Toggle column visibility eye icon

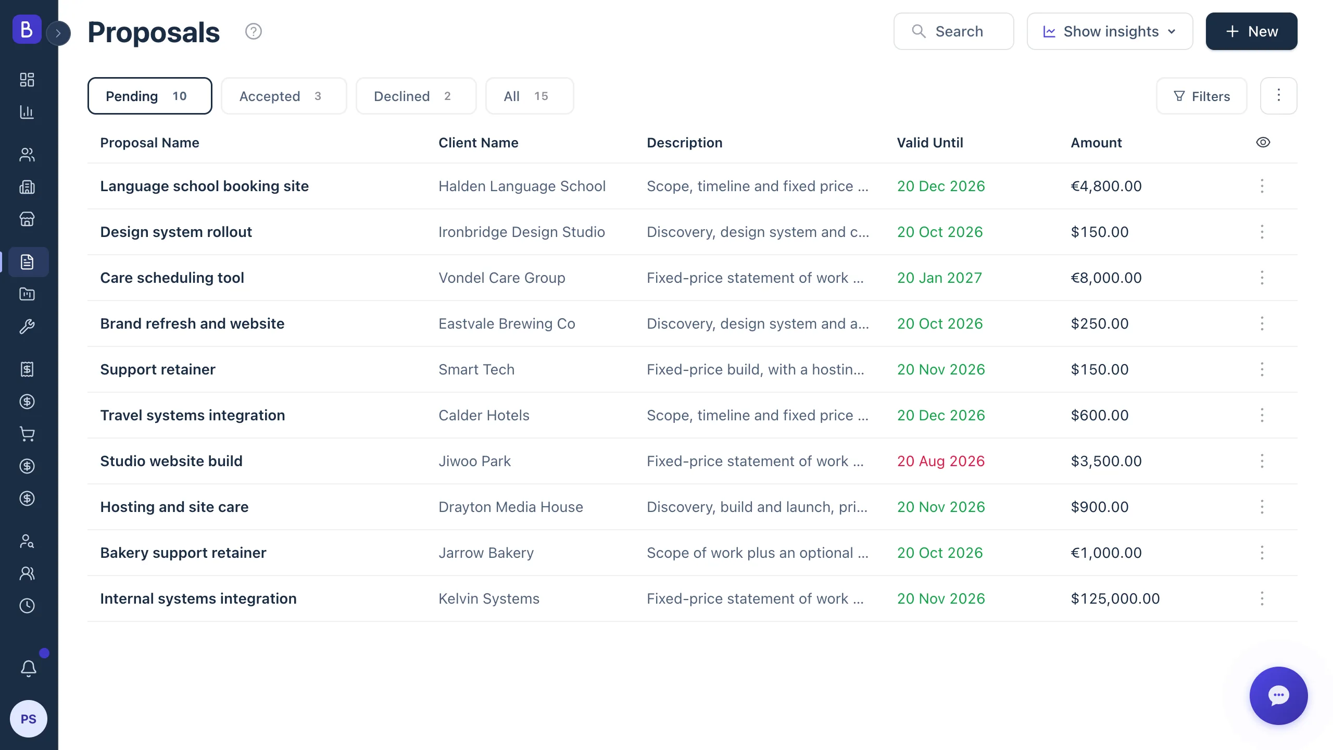point(1263,142)
